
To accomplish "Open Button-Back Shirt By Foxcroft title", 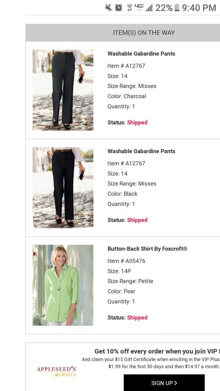I will point(147,249).
